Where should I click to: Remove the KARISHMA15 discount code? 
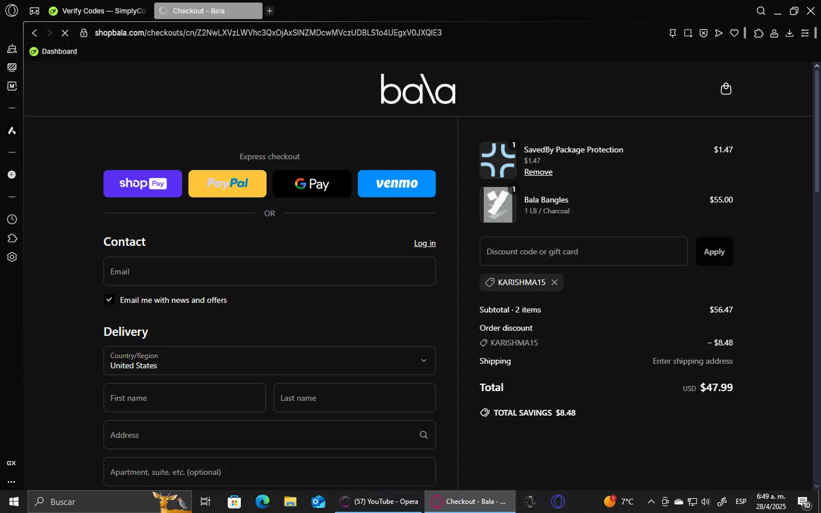554,283
